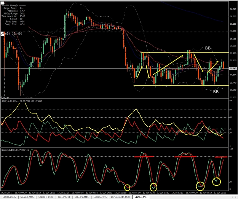Select the GBPJPY,H4 chart tab

click(x=64, y=197)
